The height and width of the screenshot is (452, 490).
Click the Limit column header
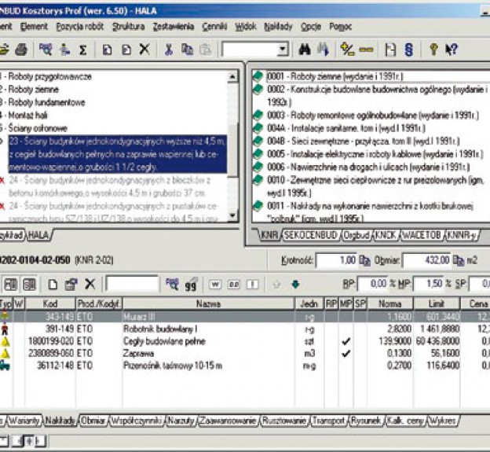click(x=437, y=303)
